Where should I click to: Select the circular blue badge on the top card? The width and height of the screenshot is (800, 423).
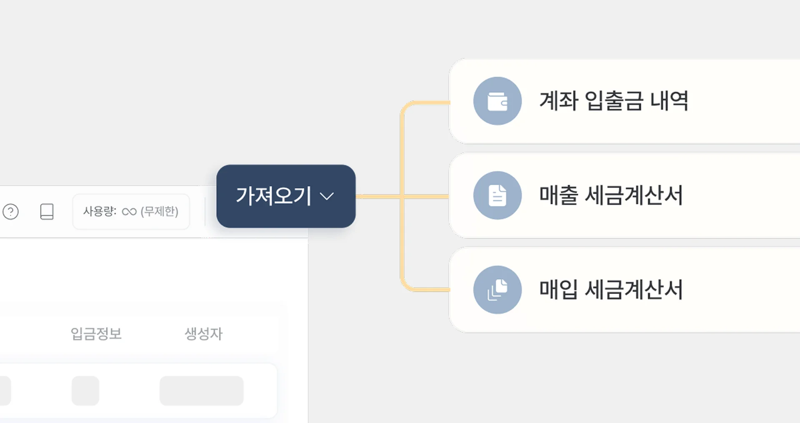tap(497, 101)
